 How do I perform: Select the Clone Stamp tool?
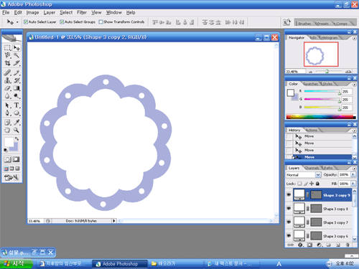(x=7, y=80)
